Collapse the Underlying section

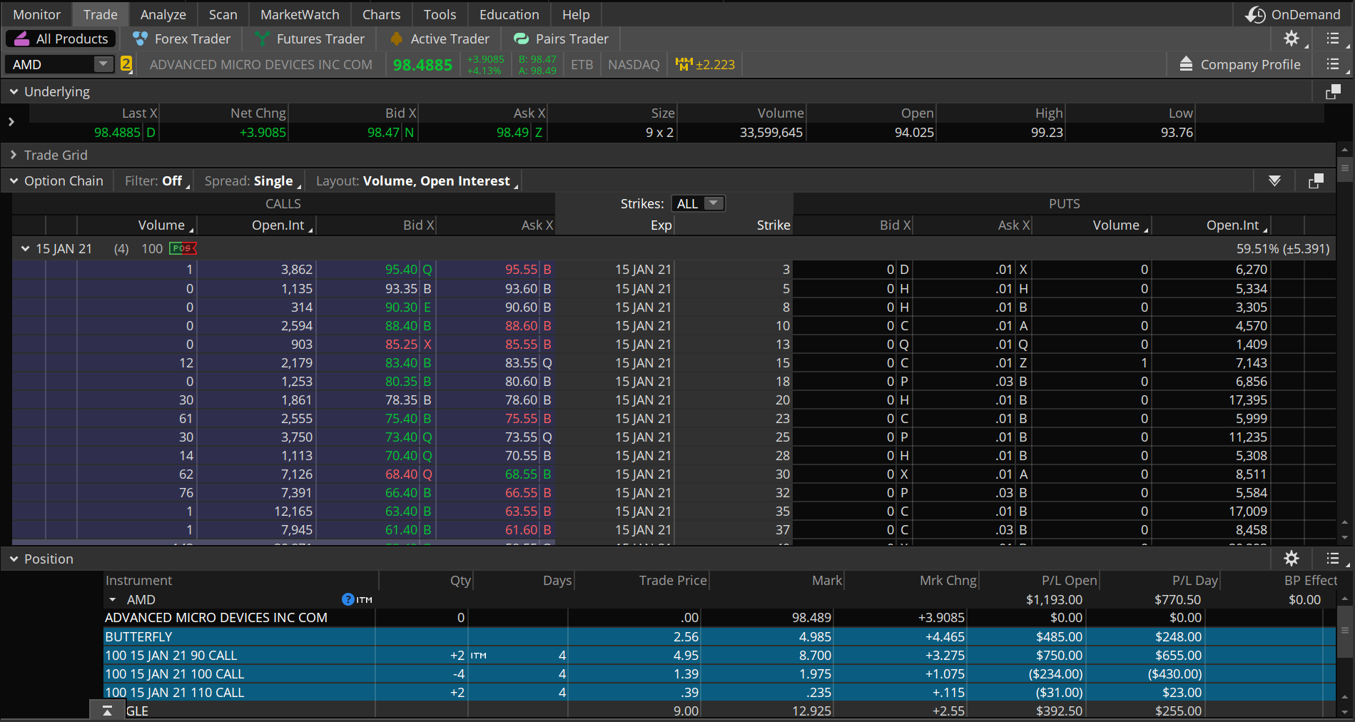pyautogui.click(x=14, y=91)
